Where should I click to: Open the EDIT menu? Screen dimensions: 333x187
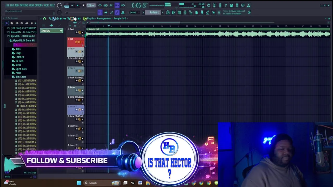pos(12,5)
